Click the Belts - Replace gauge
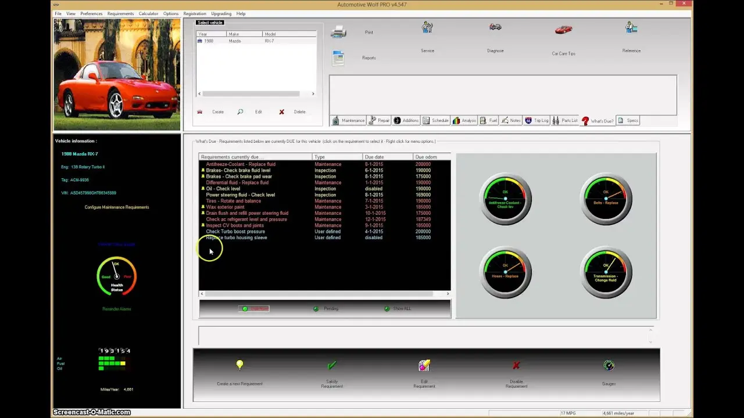The width and height of the screenshot is (744, 418). (x=606, y=199)
